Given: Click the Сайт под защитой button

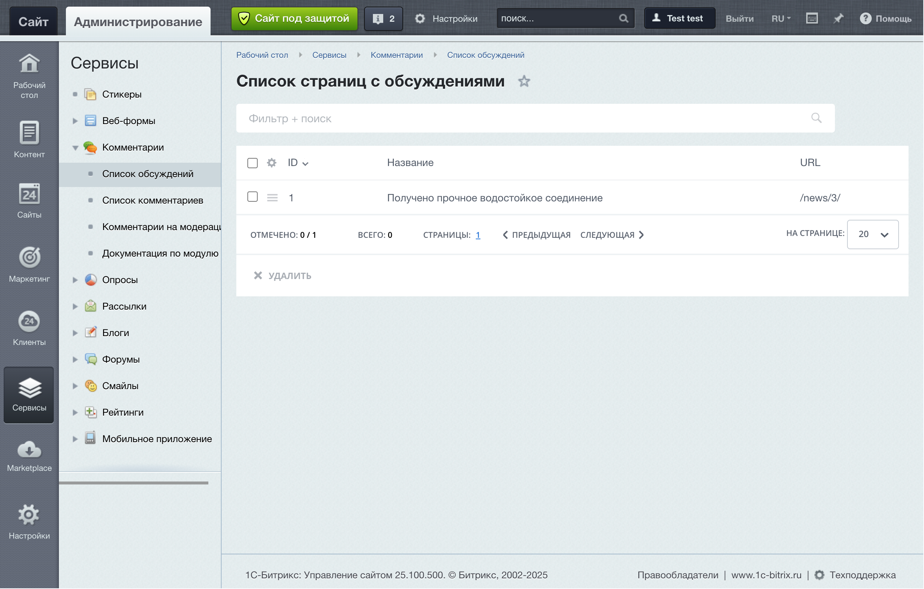Looking at the screenshot, I should pos(294,18).
